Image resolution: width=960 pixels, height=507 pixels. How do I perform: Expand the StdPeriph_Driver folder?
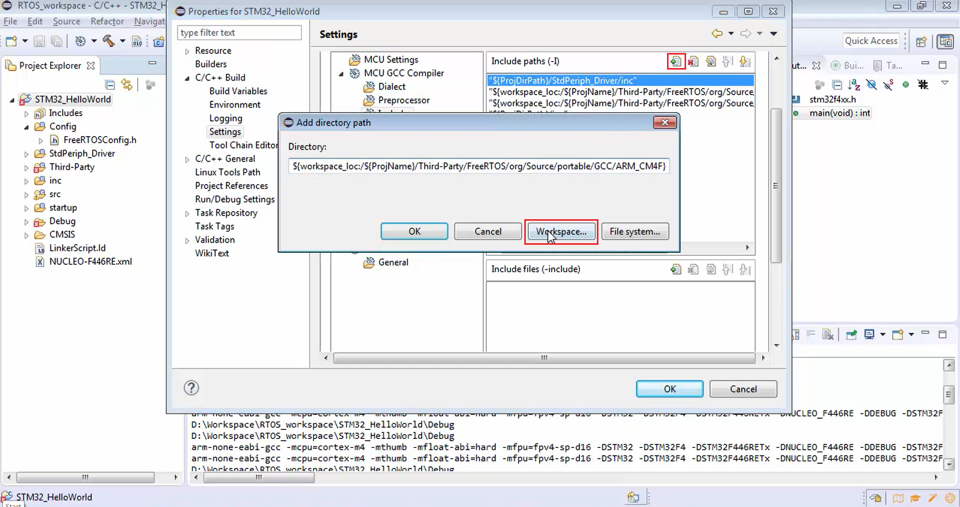pos(27,154)
